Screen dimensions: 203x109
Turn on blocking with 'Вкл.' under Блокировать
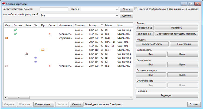(151, 54)
